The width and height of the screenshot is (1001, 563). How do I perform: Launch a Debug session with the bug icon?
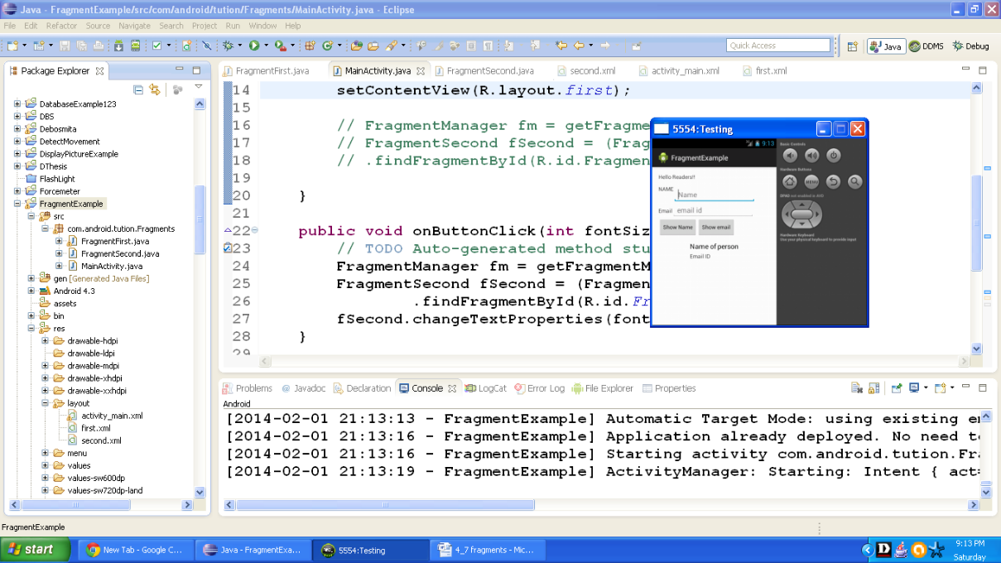coord(229,46)
